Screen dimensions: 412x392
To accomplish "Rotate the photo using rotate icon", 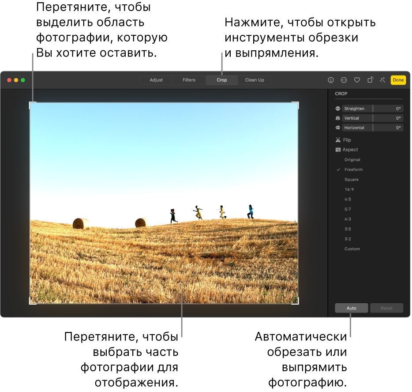I will coord(371,80).
